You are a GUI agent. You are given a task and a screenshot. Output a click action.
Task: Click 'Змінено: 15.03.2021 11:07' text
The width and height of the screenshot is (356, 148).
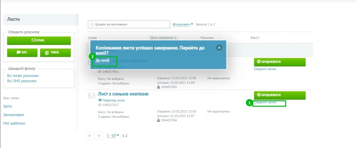click(176, 116)
